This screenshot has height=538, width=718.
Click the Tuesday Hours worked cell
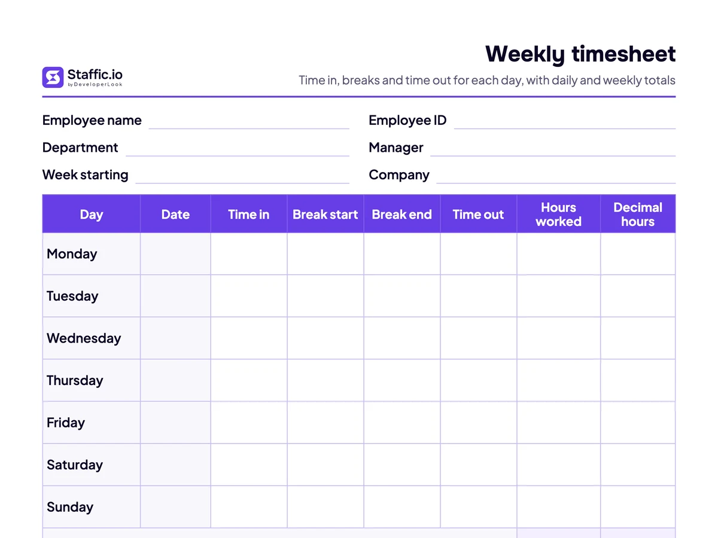[x=559, y=296]
